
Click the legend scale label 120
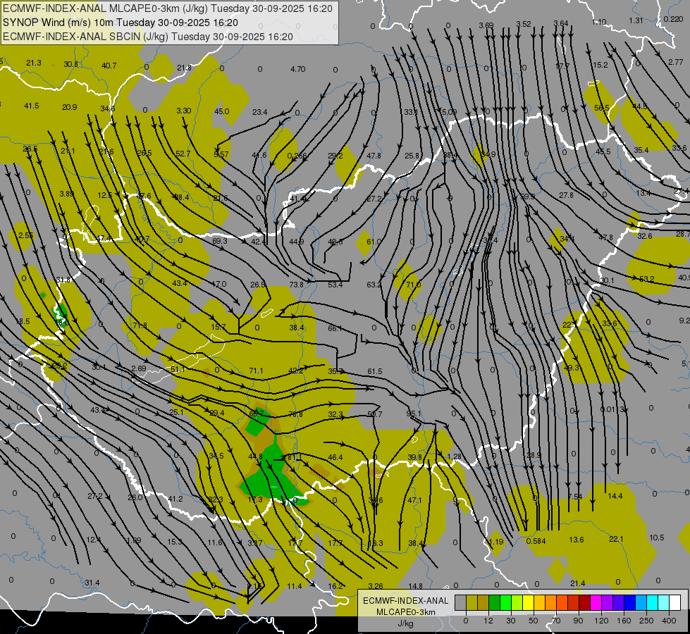click(601, 621)
